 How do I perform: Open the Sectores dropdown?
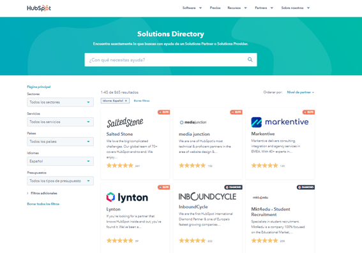[x=60, y=102]
